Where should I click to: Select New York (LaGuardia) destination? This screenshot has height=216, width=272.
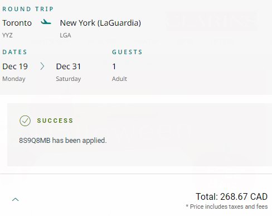pos(100,23)
